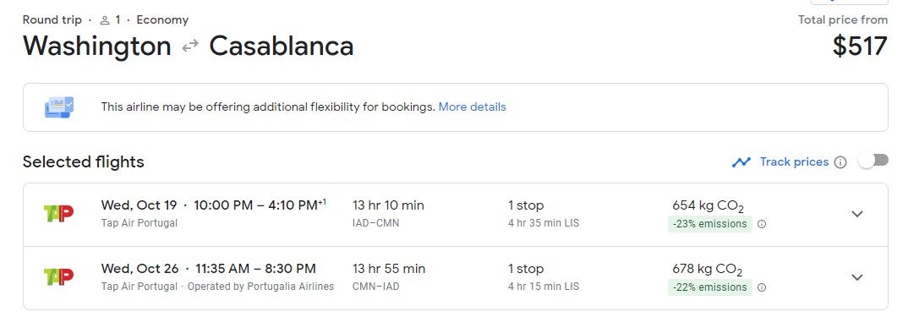
Task: Click the -23% emissions badge
Action: click(x=709, y=224)
